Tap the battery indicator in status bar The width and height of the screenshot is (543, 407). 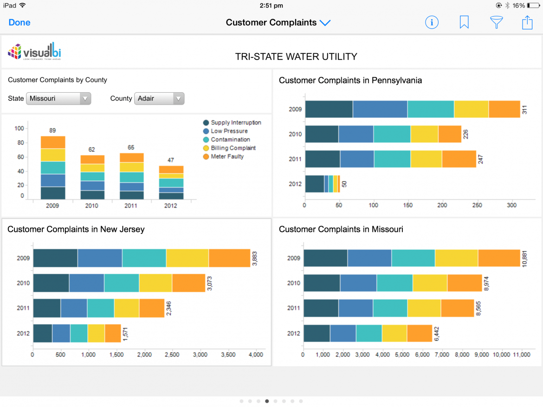tap(535, 6)
